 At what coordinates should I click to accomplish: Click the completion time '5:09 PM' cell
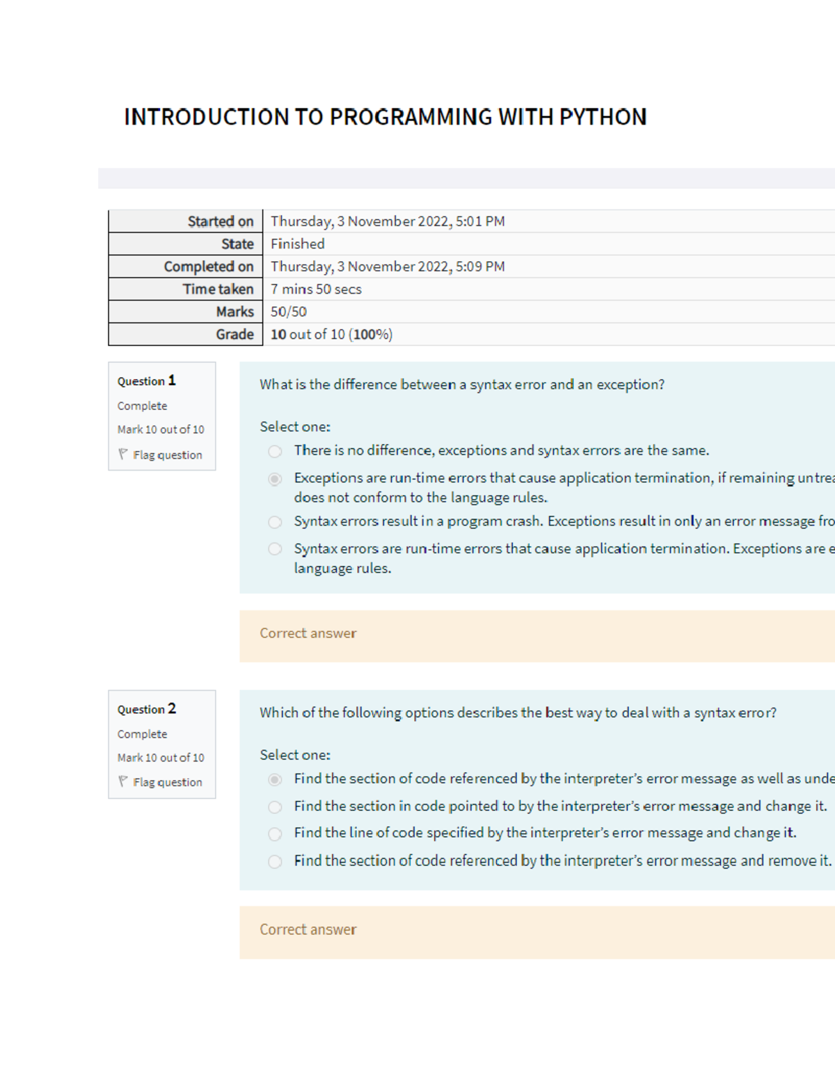(x=388, y=267)
